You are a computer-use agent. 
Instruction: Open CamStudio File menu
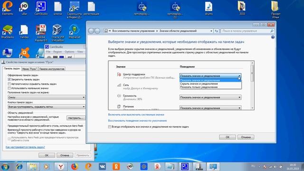(48, 52)
